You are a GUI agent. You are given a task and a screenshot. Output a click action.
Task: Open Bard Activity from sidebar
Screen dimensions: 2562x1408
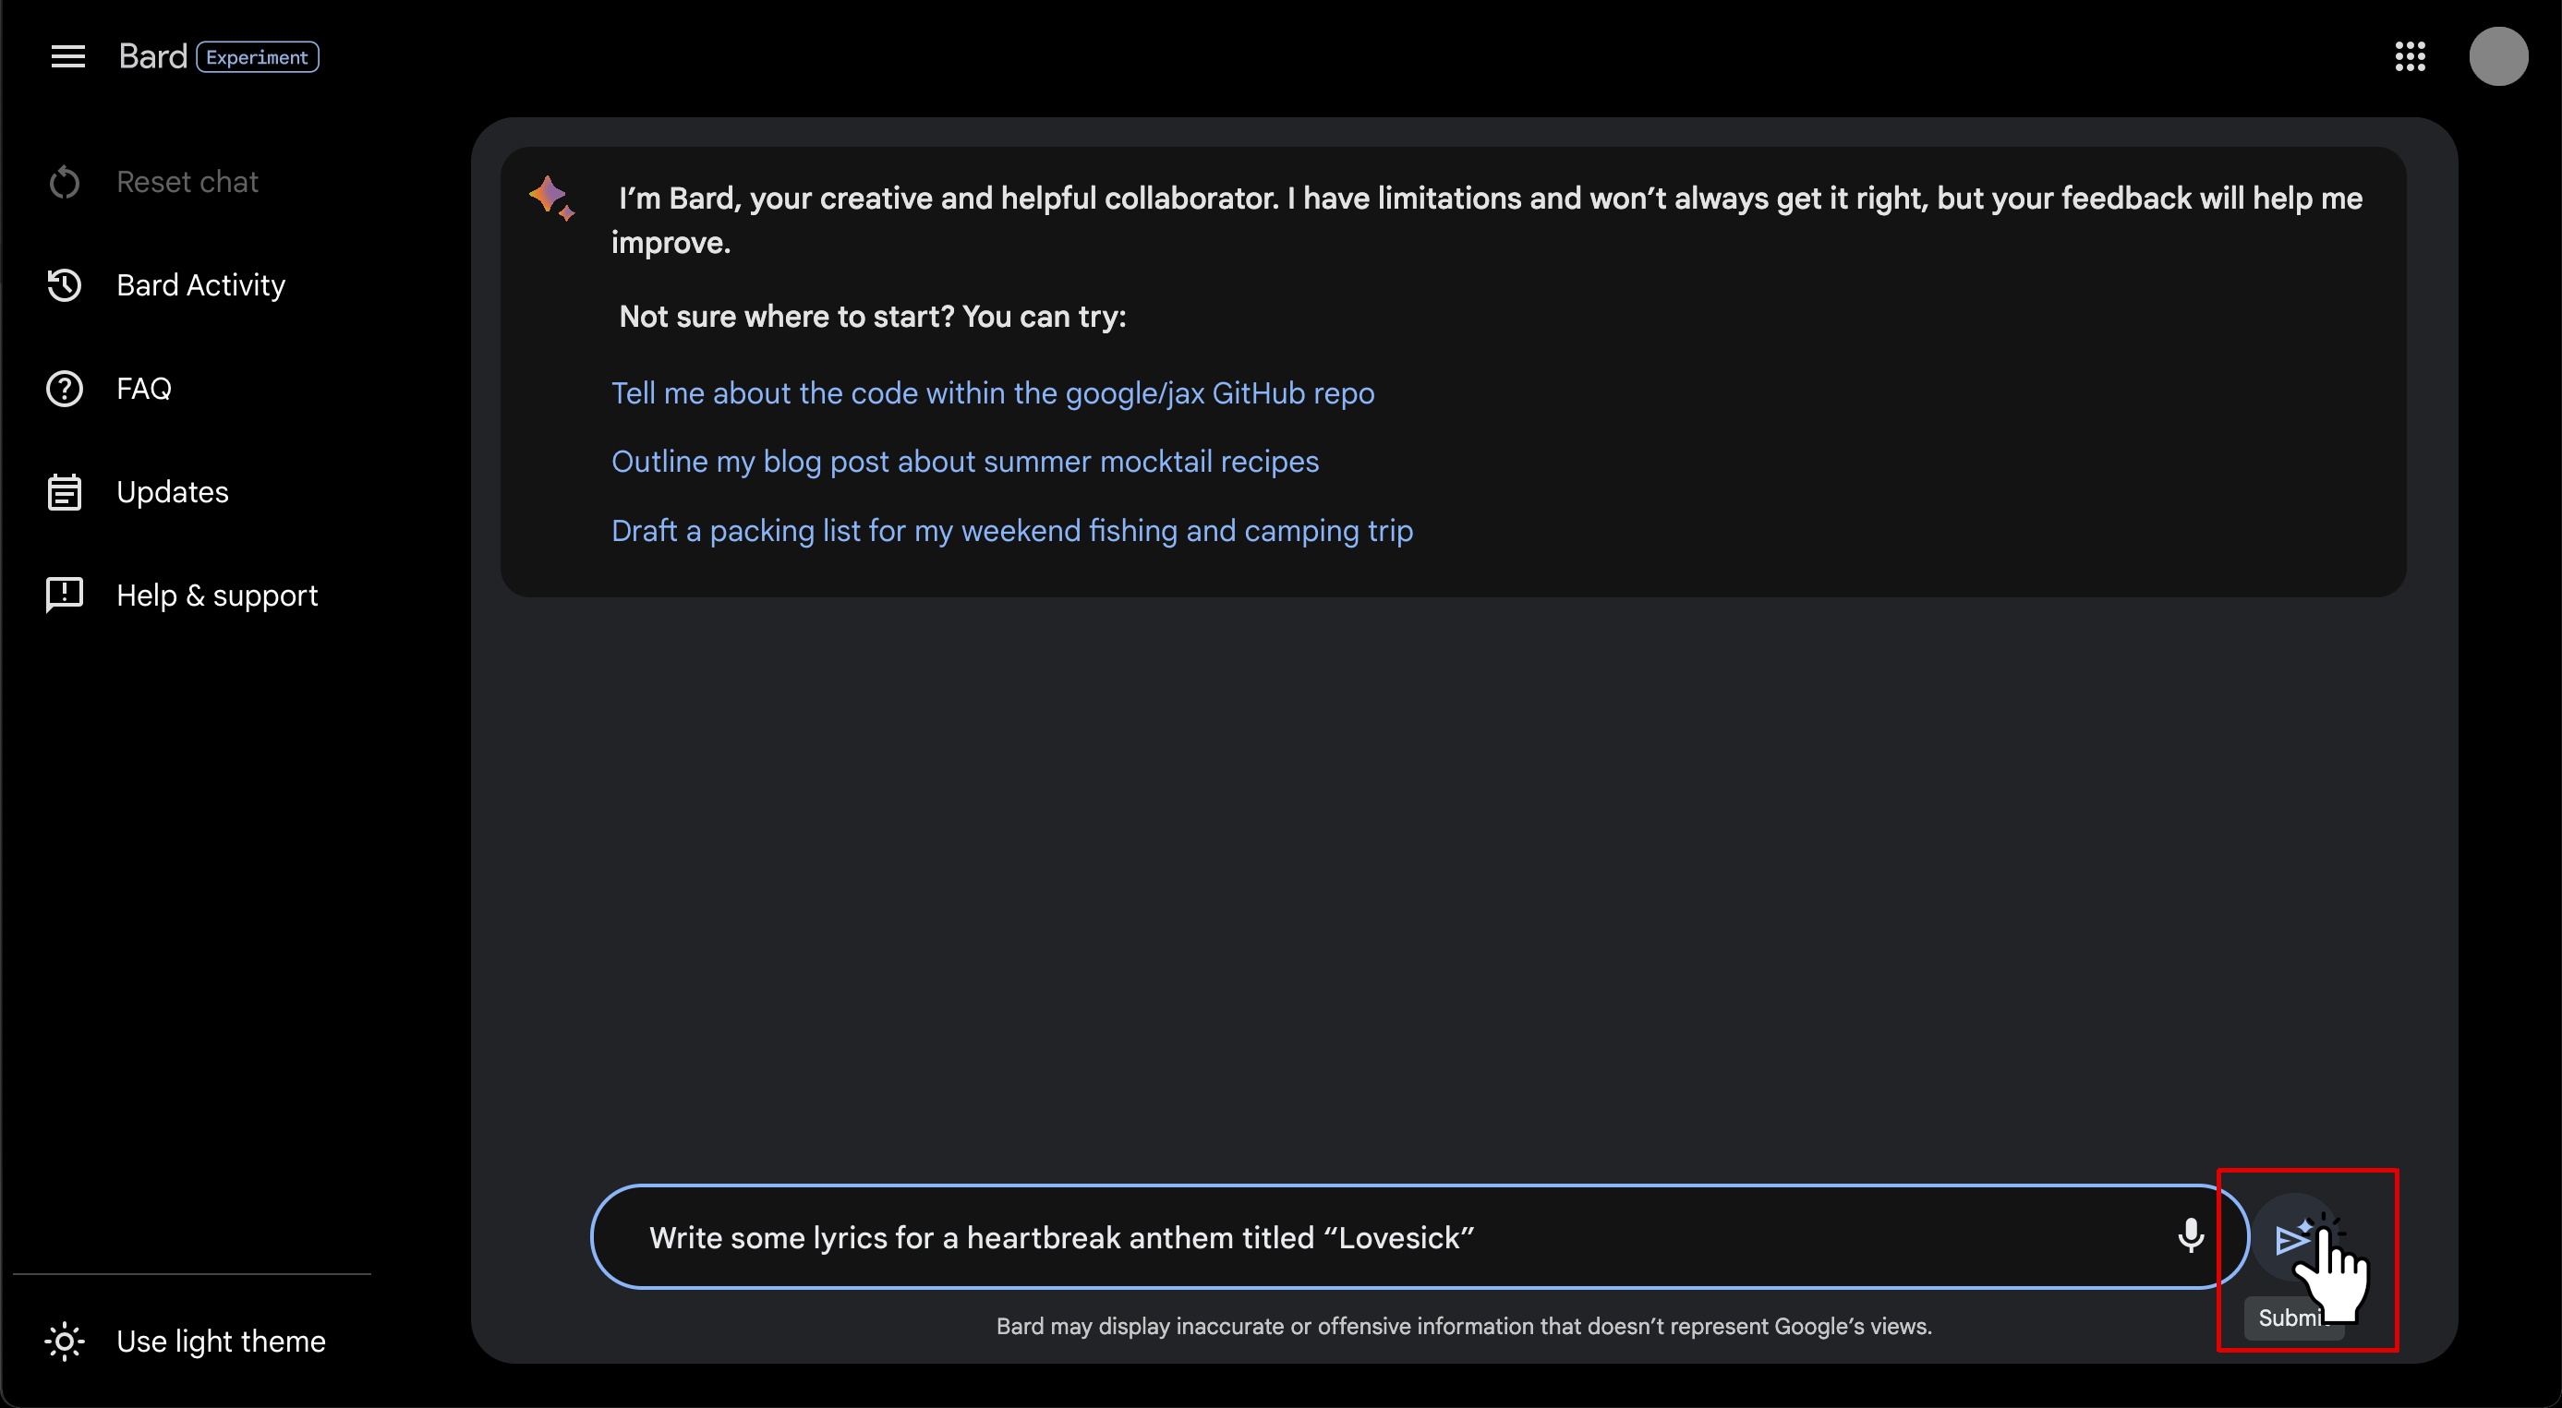(165, 285)
